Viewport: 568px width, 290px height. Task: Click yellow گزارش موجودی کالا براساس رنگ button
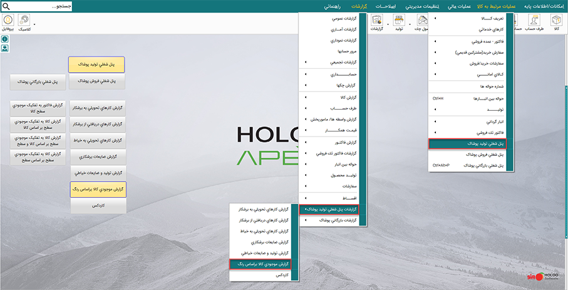98,189
